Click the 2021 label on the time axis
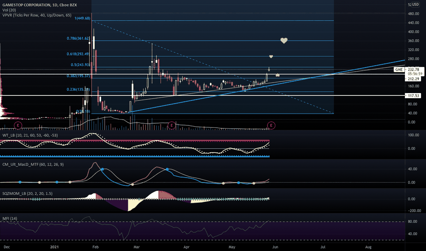This screenshot has height=251, width=426. tap(54, 247)
